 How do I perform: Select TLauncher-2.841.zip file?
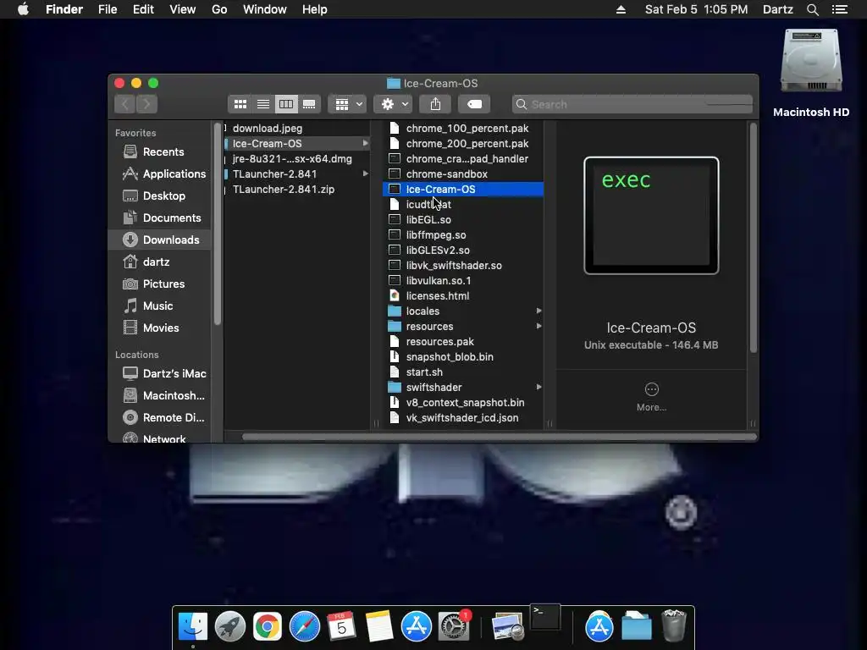click(x=297, y=189)
